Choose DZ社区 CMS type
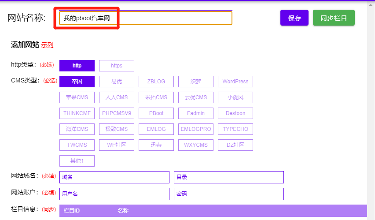Viewport: 375px width, 220px height. (x=235, y=145)
